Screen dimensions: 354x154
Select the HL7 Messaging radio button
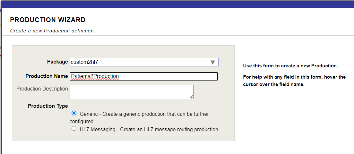[x=74, y=128]
